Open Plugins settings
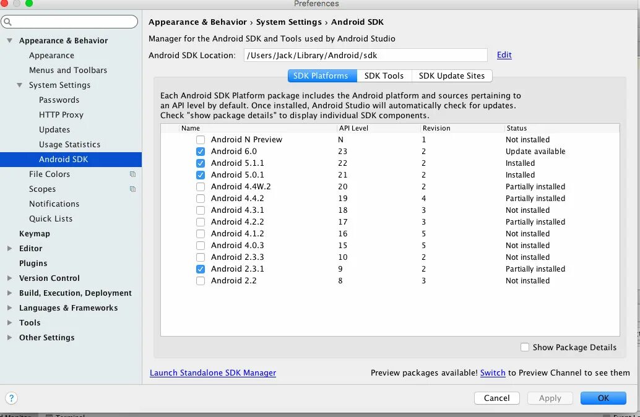The width and height of the screenshot is (640, 417). click(33, 263)
